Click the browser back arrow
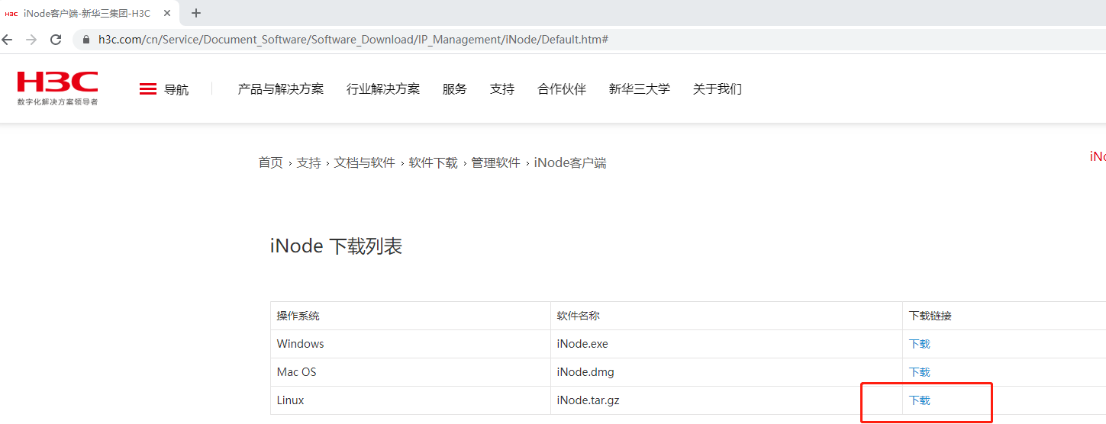Screen dimensions: 1106x424 click(x=7, y=40)
